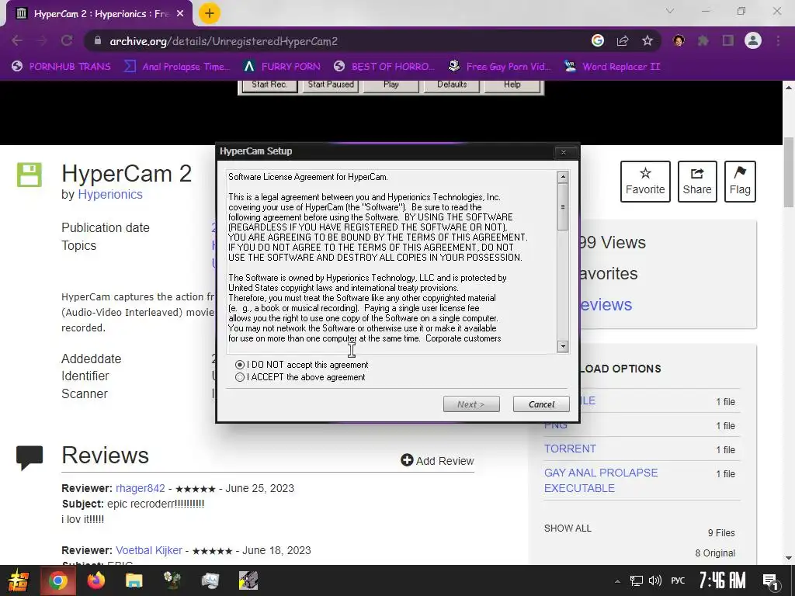Click license agreement scrollbar thumb
Screen dimensions: 795x596
tap(562, 206)
